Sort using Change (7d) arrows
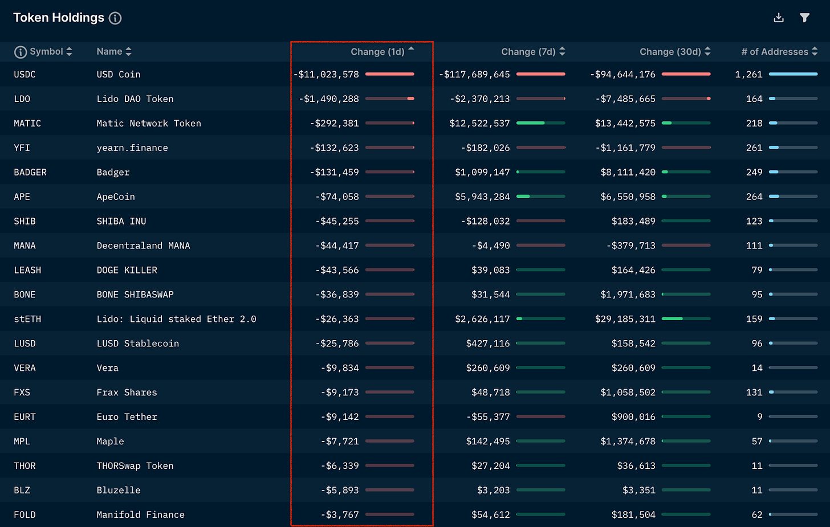Screen dimensions: 830x527 [562, 51]
